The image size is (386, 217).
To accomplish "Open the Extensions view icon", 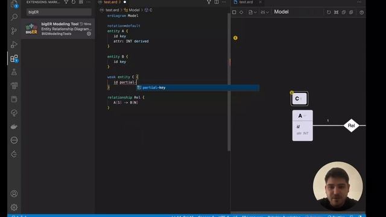I will coord(14,58).
